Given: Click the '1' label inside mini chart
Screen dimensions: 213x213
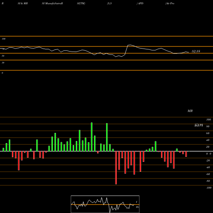Looking at the screenshot, I should [x=136, y=202].
